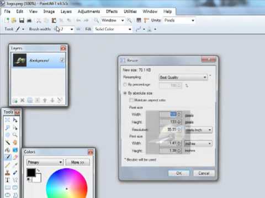Open the Primary color dropdown in Colors
265x198 pixels.
pos(45,162)
